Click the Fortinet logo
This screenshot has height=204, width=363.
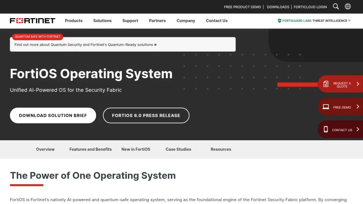pos(32,20)
